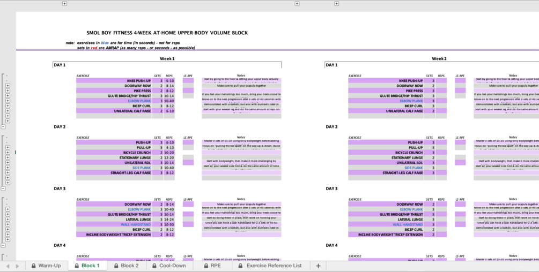Select Week 1 DAY 1 label cell
This screenshot has width=539, height=272.
point(60,65)
